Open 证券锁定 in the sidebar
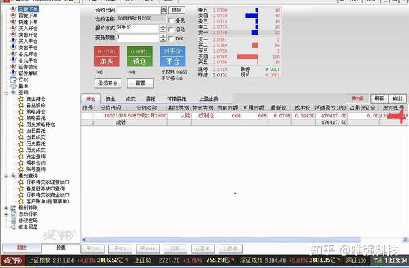Screen dimensions: 409x268 [28, 67]
